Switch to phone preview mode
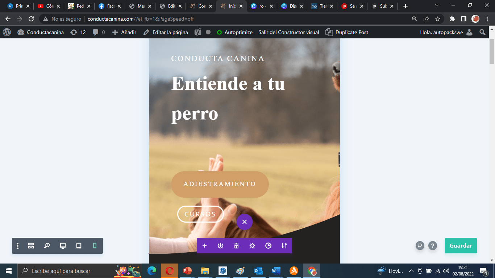495x278 pixels. (x=95, y=246)
